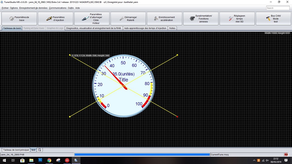Open the Paramètres de base toolbar menu
The width and height of the screenshot is (292, 164).
(x=19, y=19)
